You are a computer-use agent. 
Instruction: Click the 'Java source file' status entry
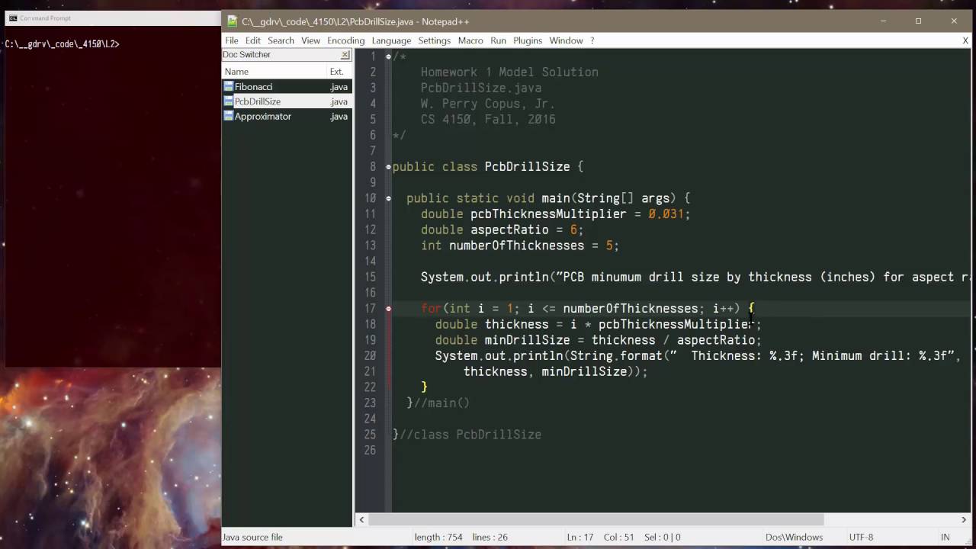tap(252, 538)
